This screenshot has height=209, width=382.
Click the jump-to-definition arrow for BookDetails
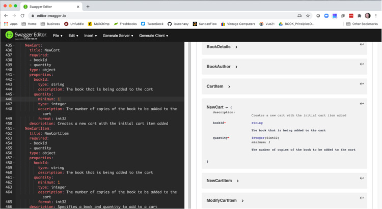(362, 44)
